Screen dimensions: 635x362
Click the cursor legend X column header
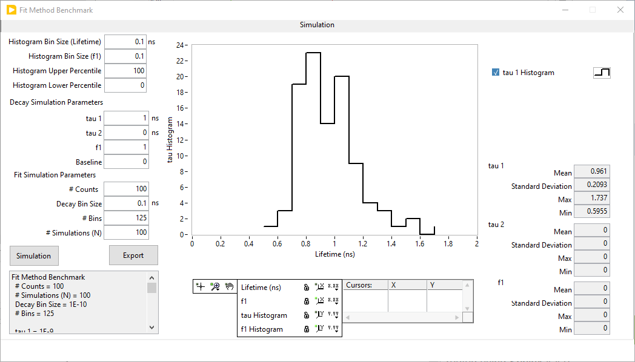tap(407, 285)
